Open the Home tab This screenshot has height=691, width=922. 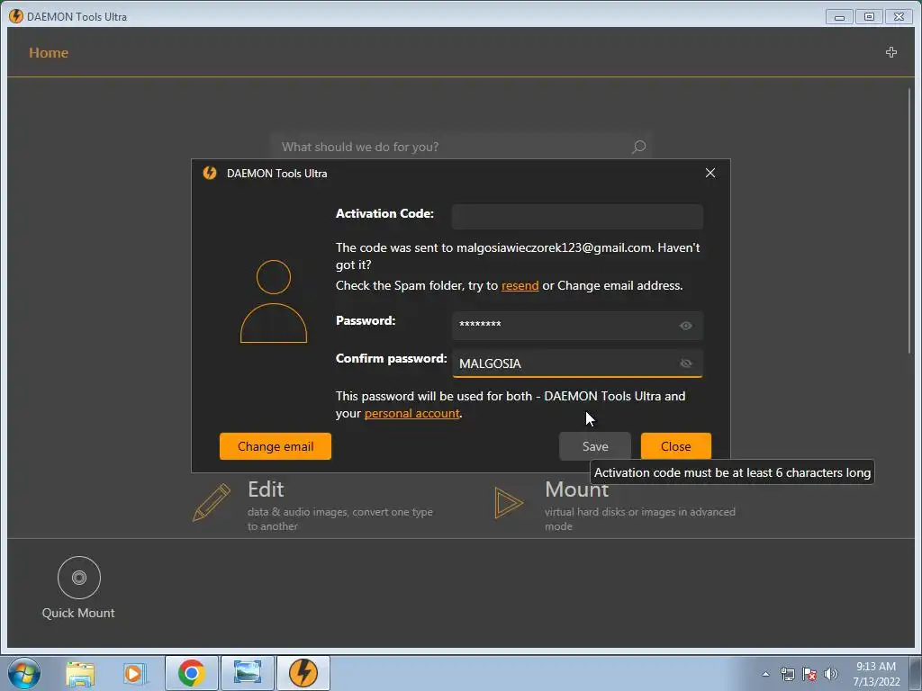[x=49, y=53]
